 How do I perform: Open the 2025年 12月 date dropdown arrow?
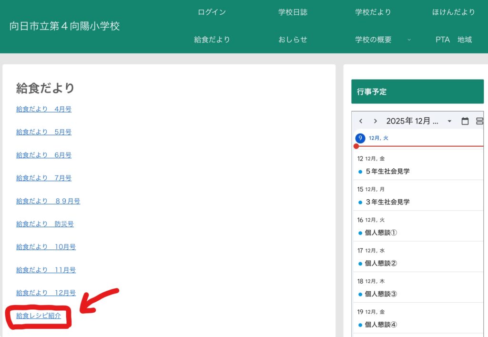449,121
